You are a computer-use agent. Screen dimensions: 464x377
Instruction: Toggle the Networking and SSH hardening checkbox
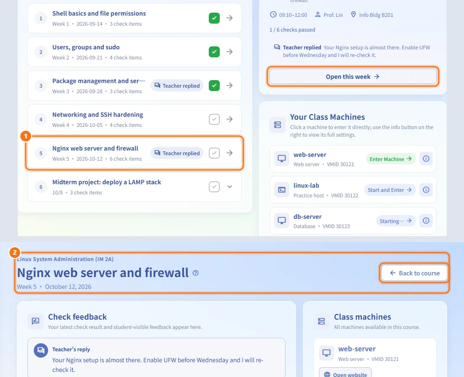click(214, 119)
